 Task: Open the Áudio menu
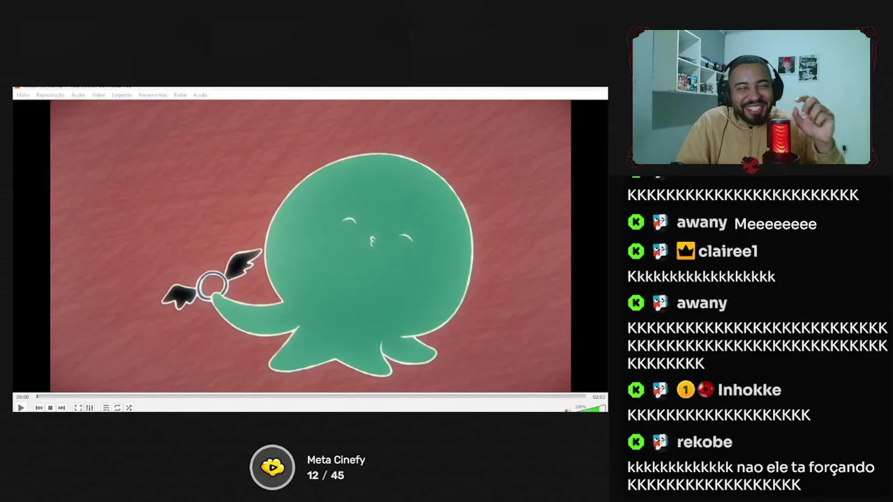point(78,95)
